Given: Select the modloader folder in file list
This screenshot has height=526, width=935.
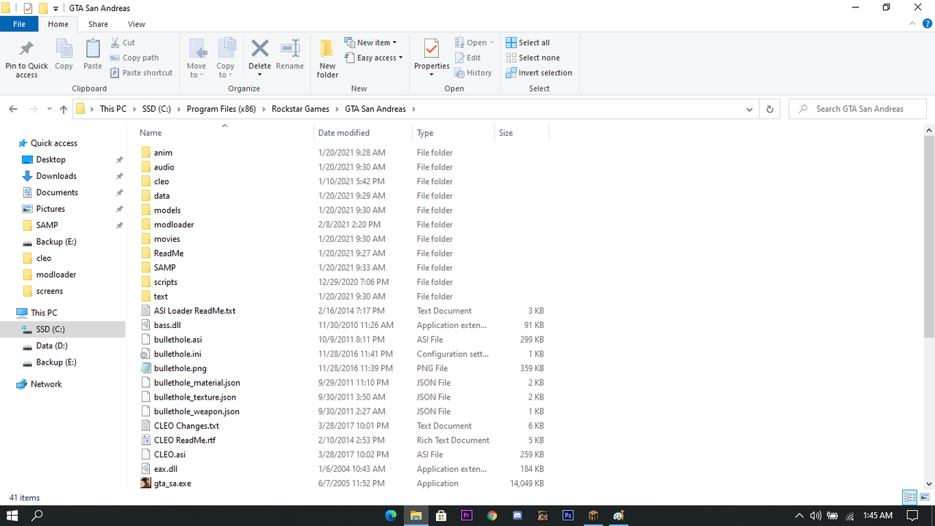Looking at the screenshot, I should tap(174, 225).
